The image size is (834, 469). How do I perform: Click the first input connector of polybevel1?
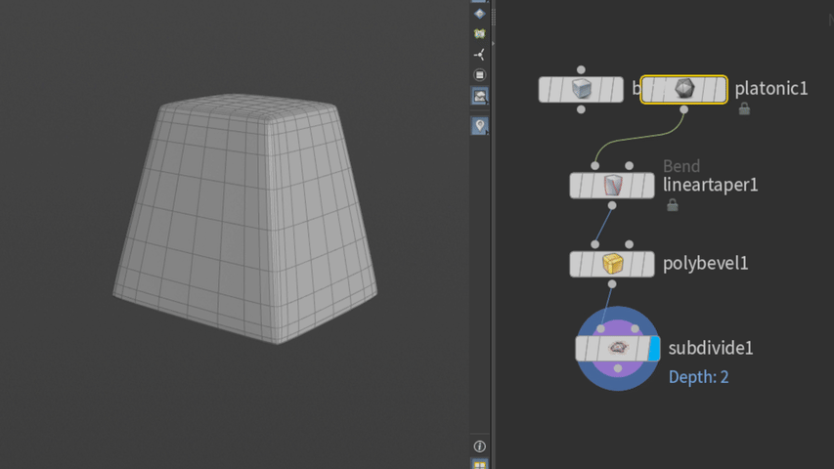point(595,244)
